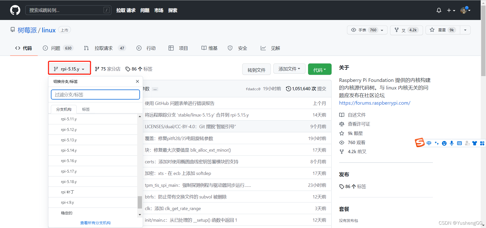This screenshot has width=486, height=228.
Task: Choose branch rpi-5.17.y
Action: point(93,171)
